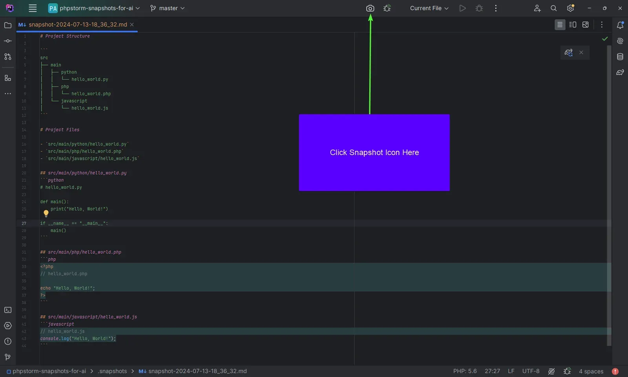
Task: Click the 'if __name__ == "__main__":' line
Action: (x=74, y=223)
